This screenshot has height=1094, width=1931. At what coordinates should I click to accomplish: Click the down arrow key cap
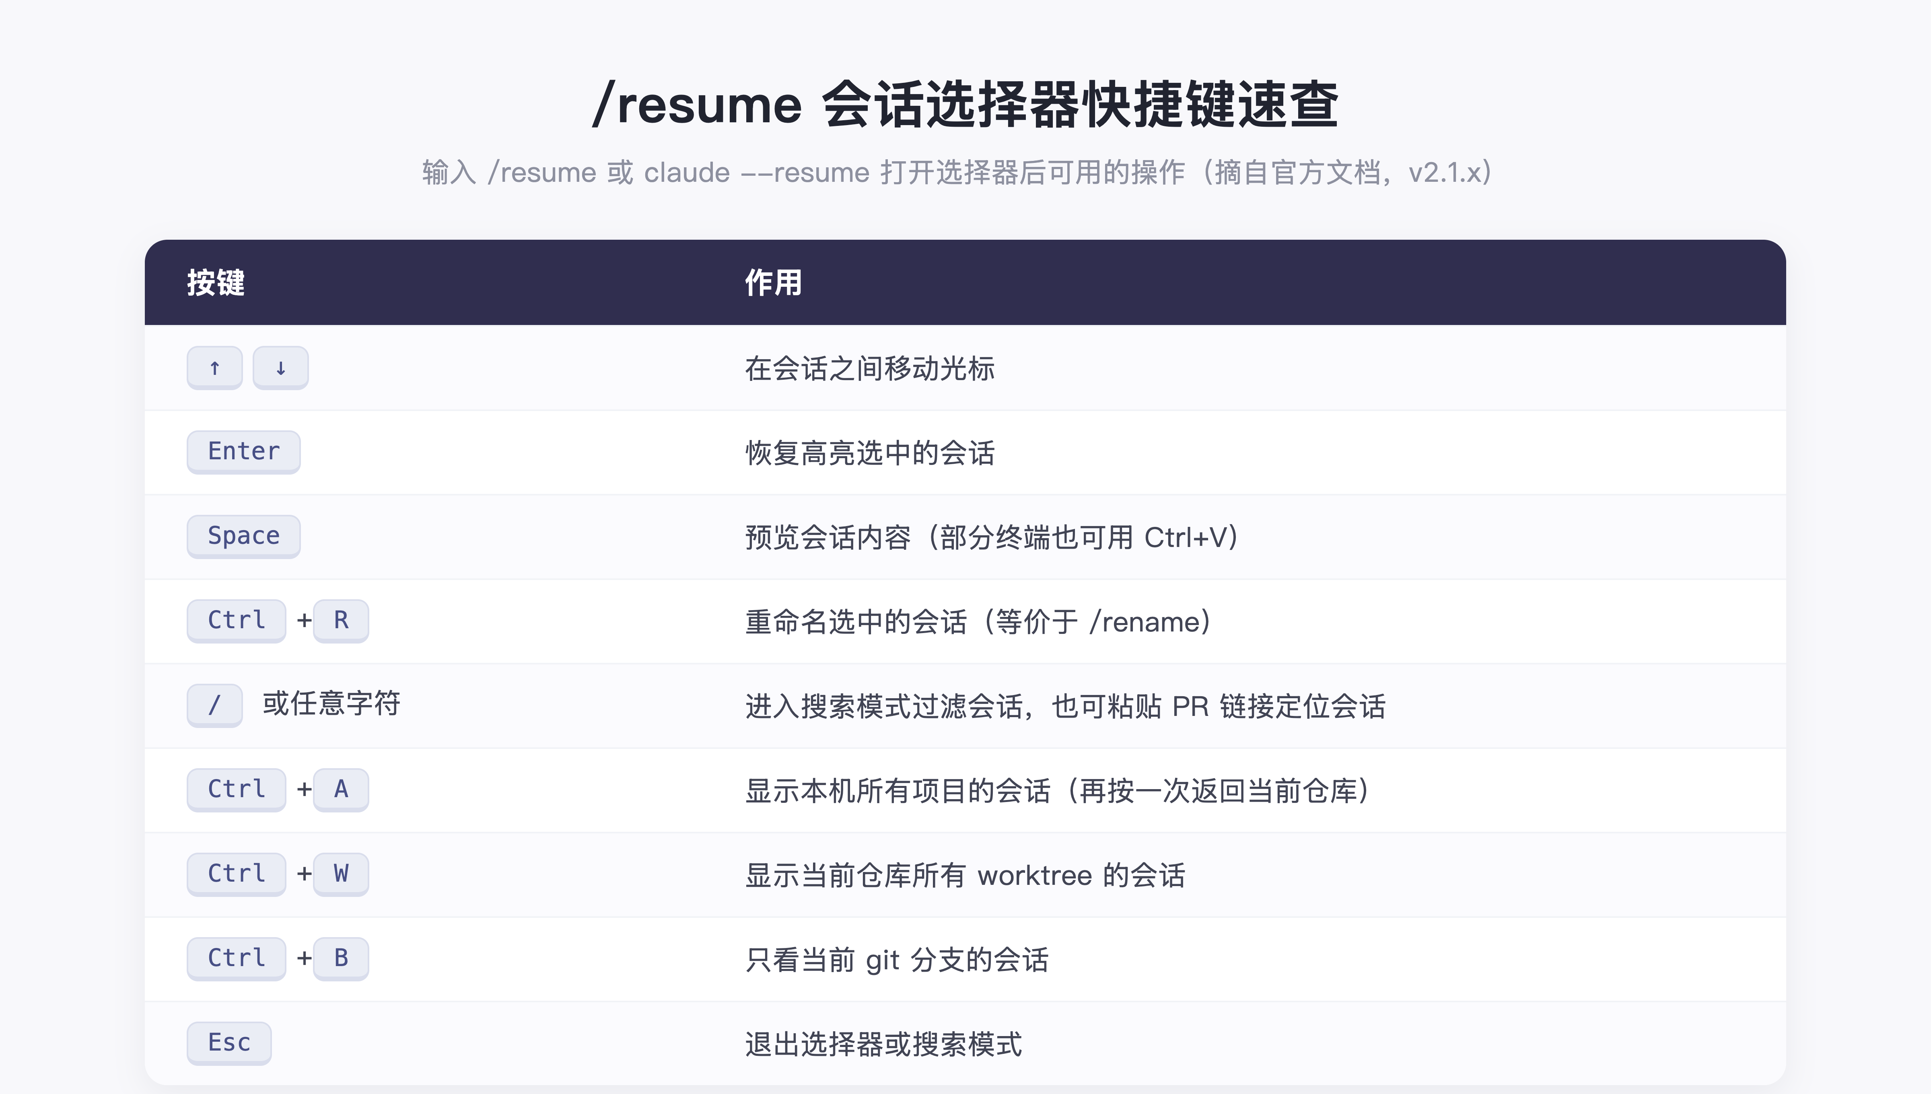280,368
